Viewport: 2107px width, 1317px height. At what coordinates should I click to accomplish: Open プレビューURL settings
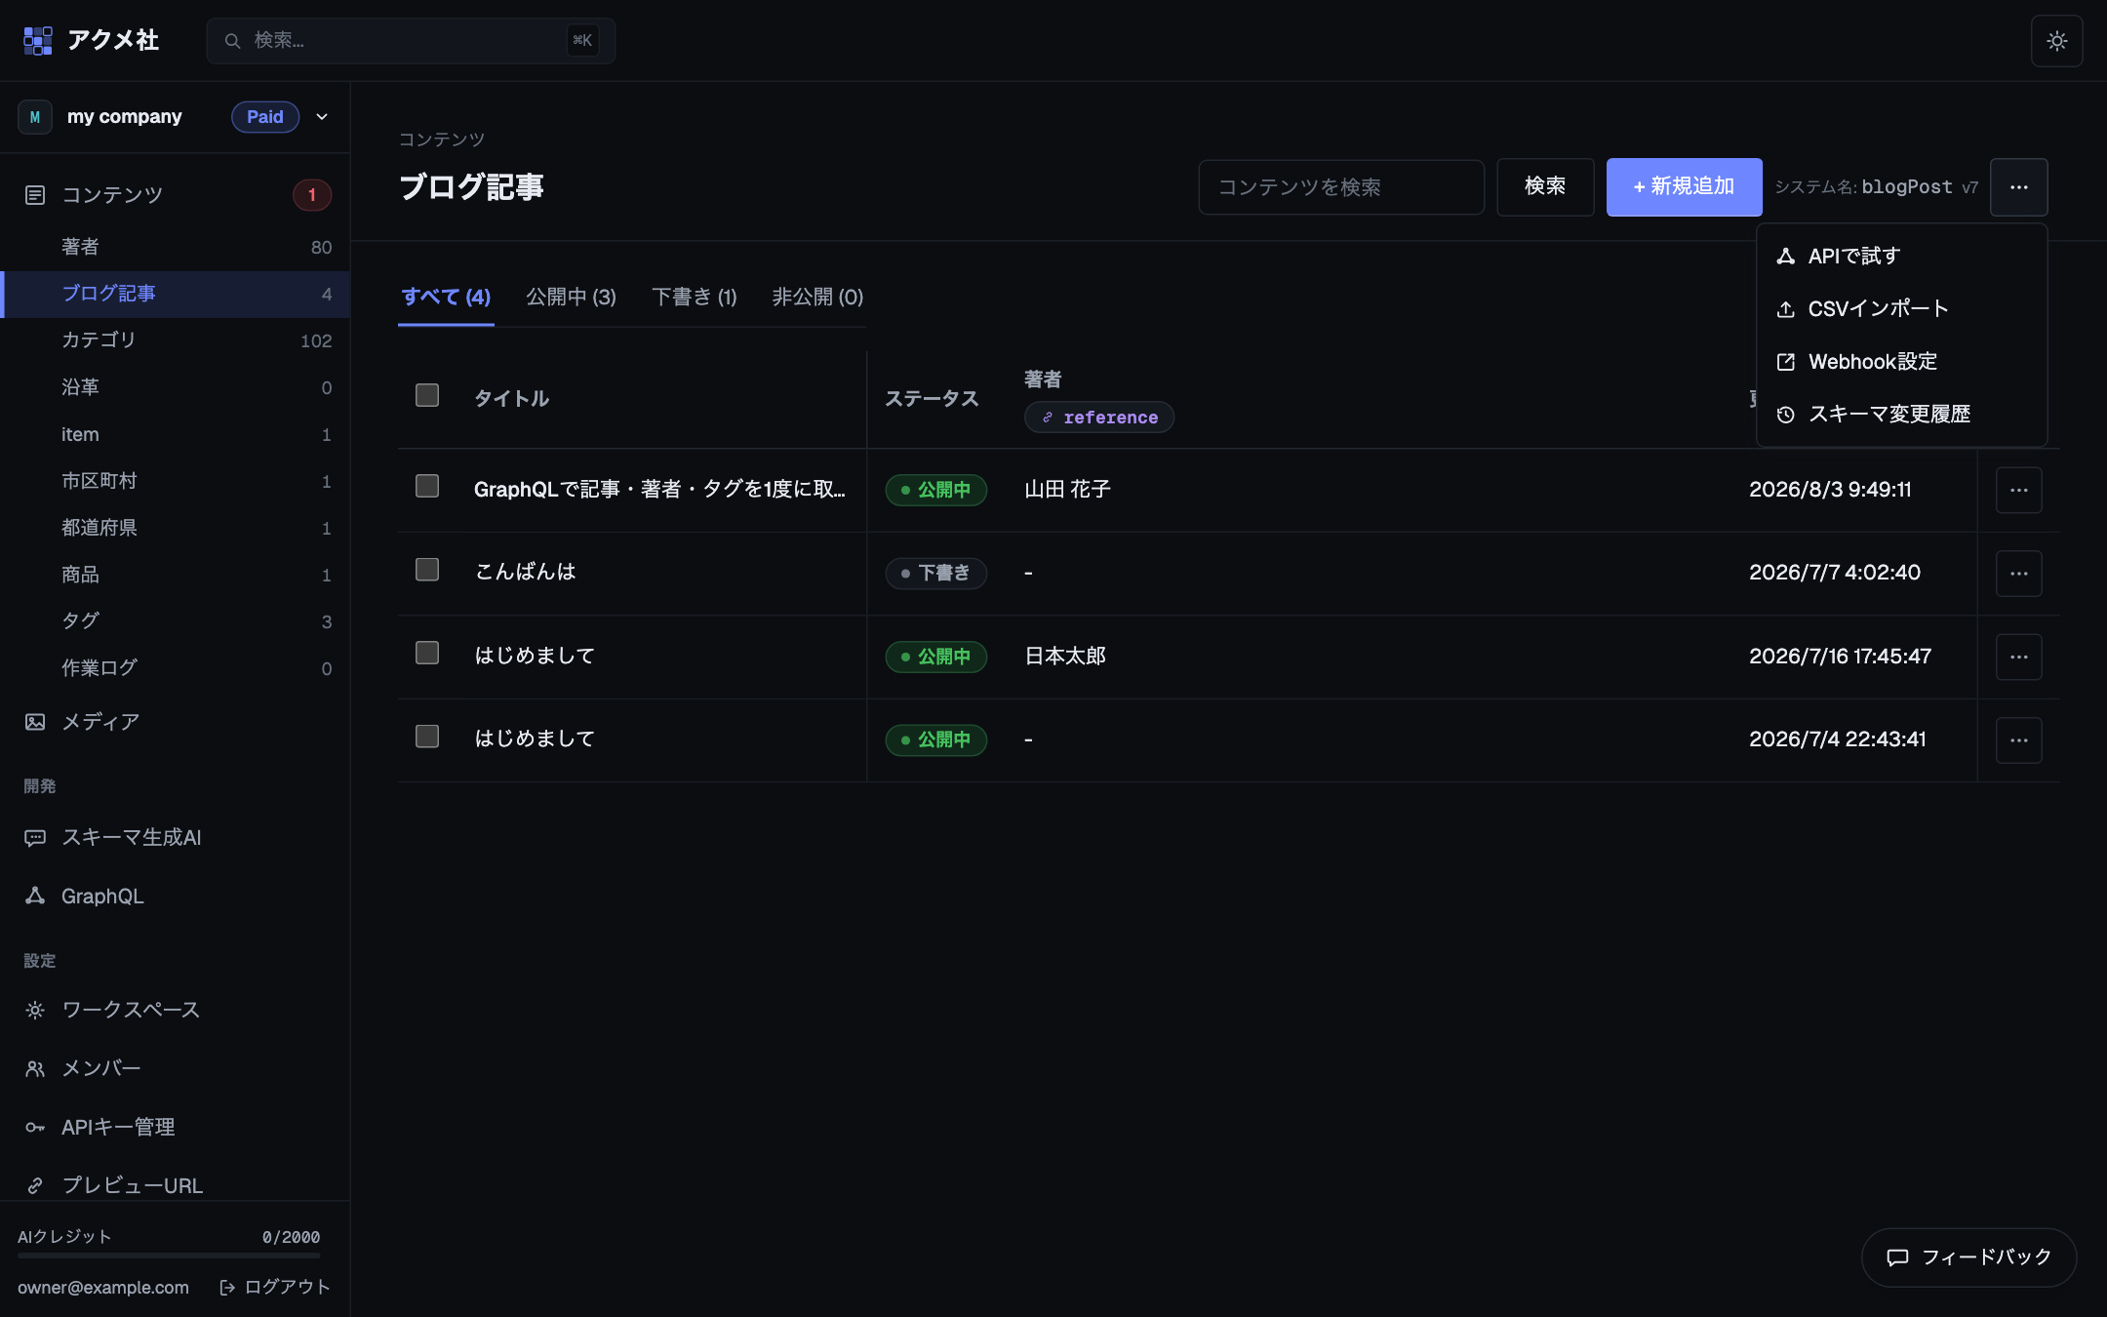click(x=175, y=1185)
